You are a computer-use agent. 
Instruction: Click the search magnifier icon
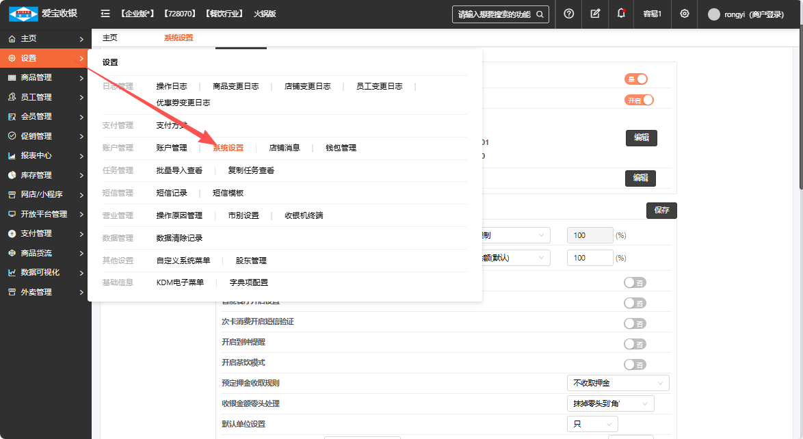pos(540,14)
